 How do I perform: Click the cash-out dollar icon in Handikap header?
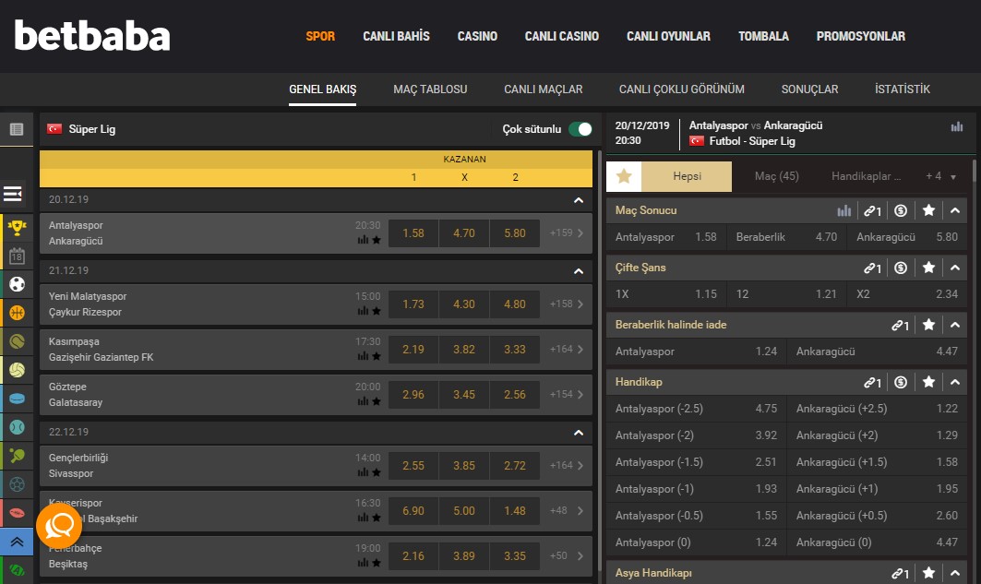(901, 382)
